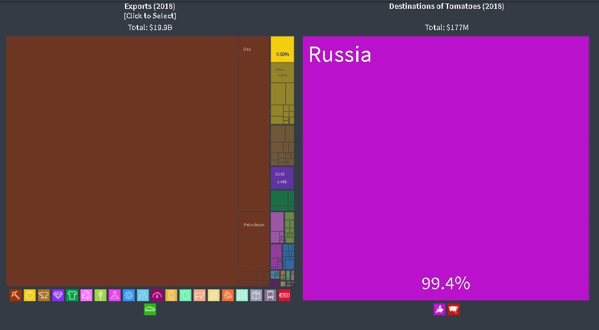This screenshot has height=330, width=599.
Task: Filter destinations by red Asia map icon
Action: 453,309
